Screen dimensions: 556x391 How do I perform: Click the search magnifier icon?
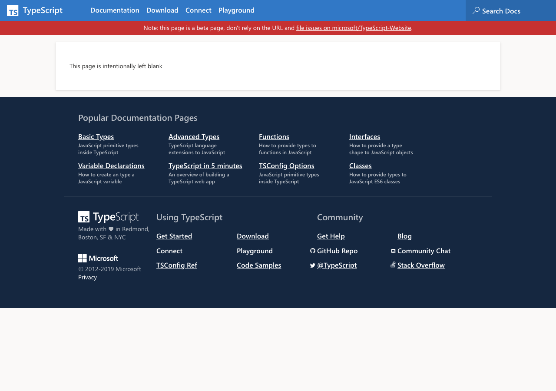pos(476,10)
